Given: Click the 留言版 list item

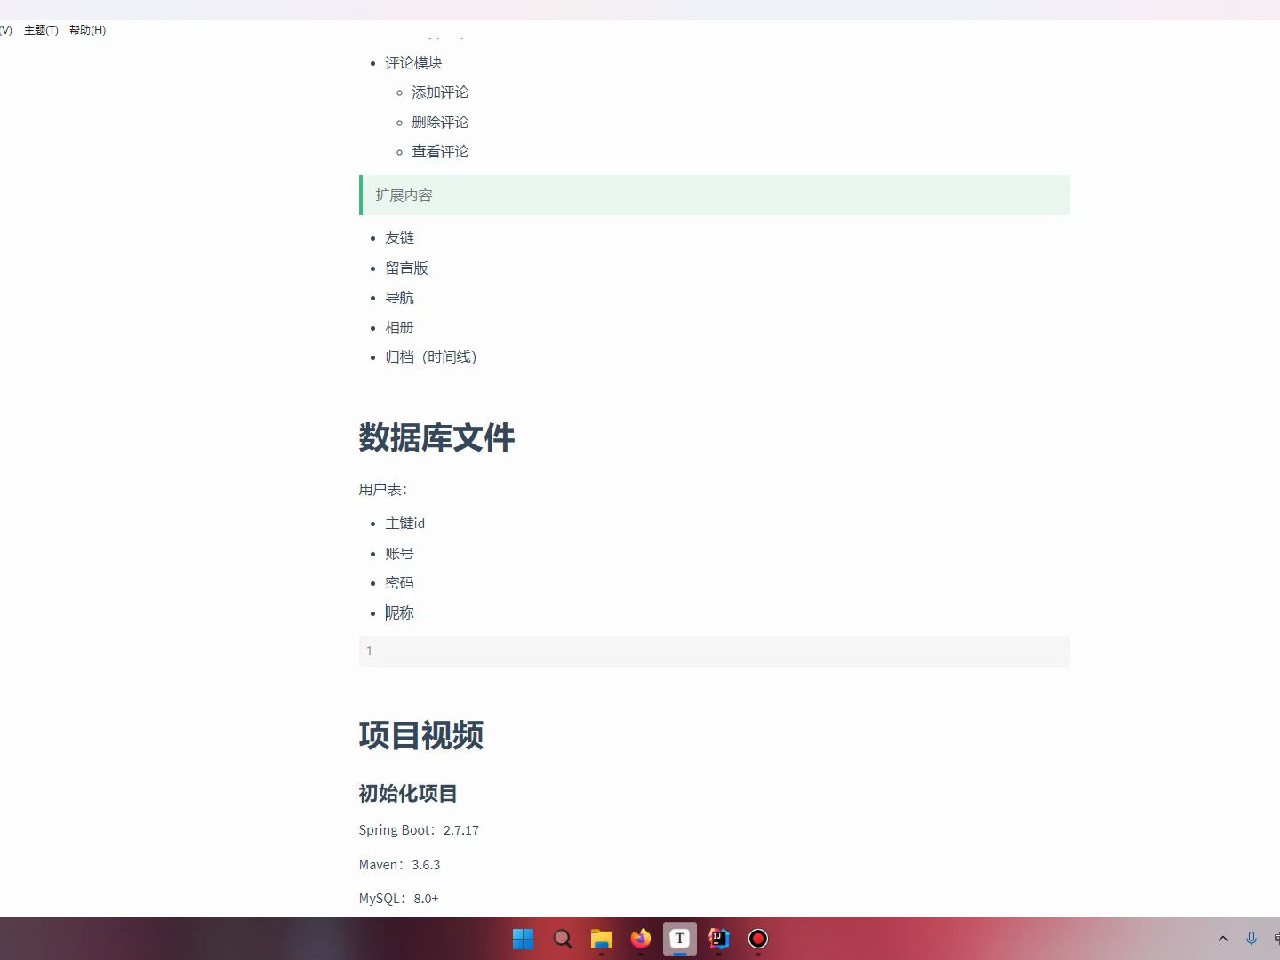Looking at the screenshot, I should point(407,268).
